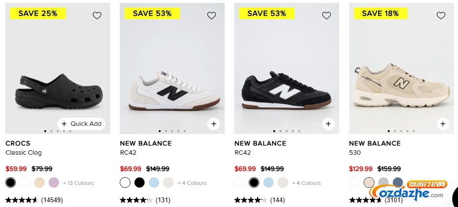Pick black swatch on white RC42 card
This screenshot has width=458, height=207.
coord(140,183)
